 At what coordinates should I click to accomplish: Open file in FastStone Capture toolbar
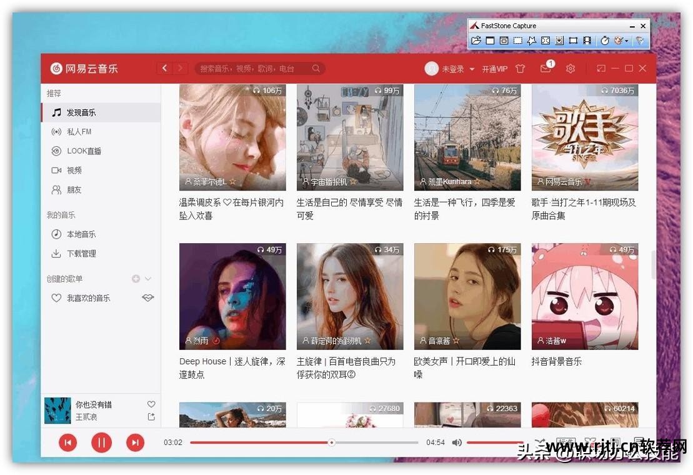click(476, 41)
